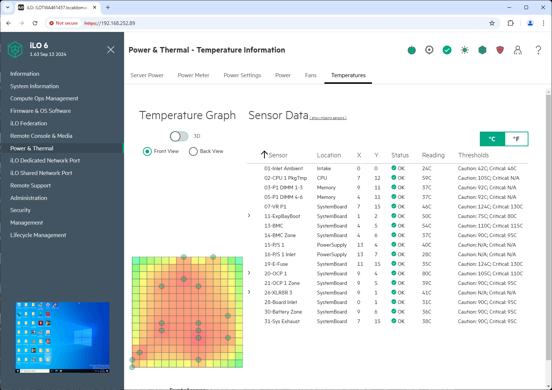Click the Reading column header
The height and width of the screenshot is (390, 552).
point(433,155)
